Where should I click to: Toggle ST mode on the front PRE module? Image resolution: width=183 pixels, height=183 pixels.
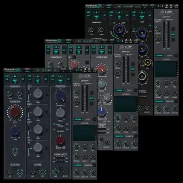pyautogui.click(x=23, y=79)
